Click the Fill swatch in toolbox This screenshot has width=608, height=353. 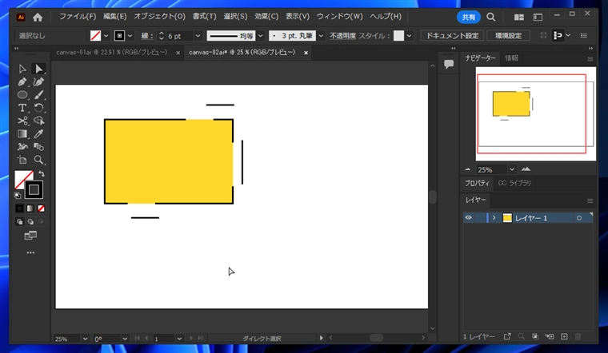(23, 179)
